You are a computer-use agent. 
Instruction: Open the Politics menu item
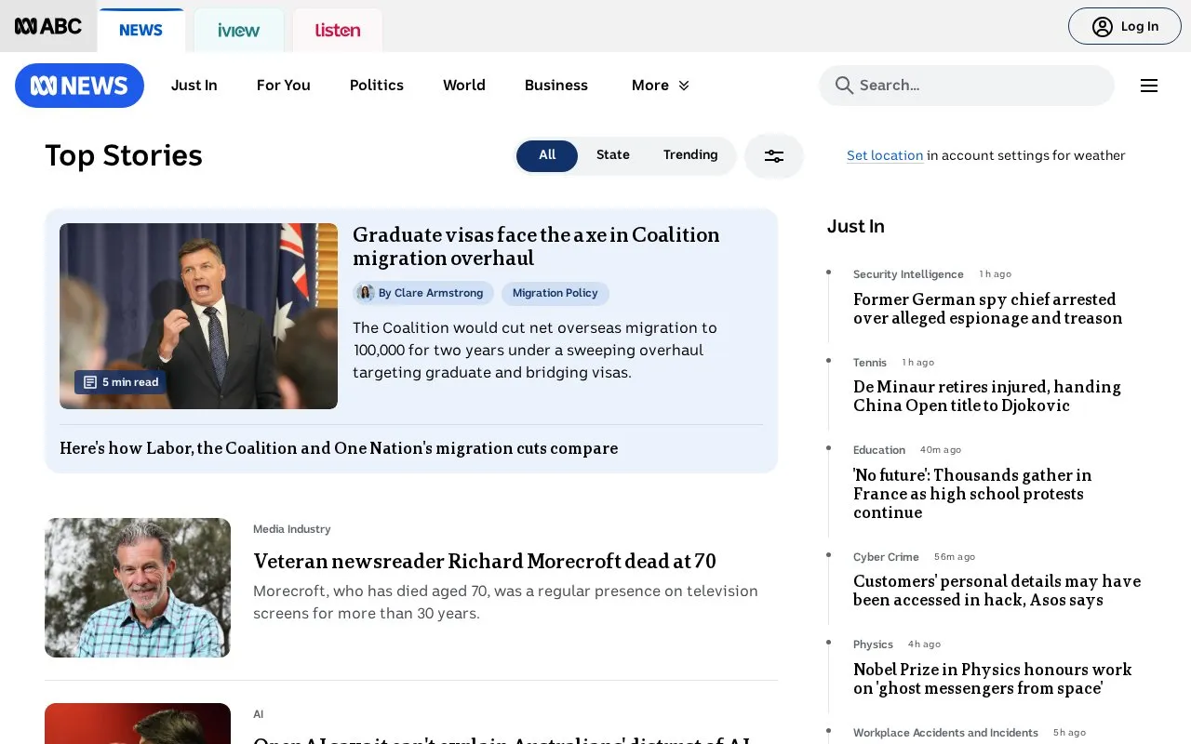377,86
